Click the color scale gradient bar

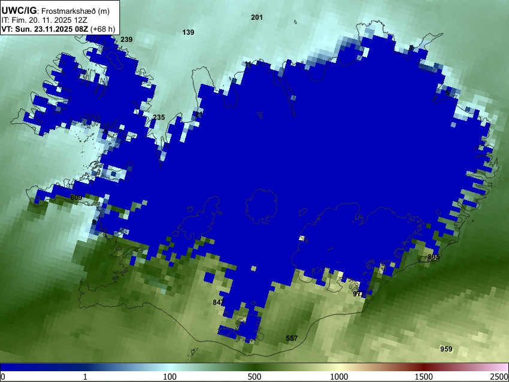pos(255,367)
